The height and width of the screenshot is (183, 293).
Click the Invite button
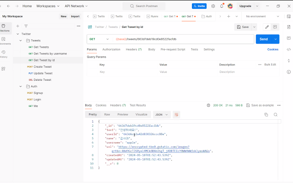pyautogui.click(x=199, y=6)
